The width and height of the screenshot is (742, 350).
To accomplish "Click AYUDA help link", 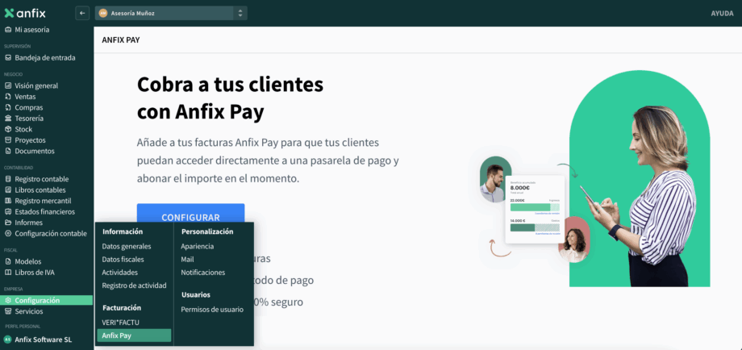I will pos(721,13).
